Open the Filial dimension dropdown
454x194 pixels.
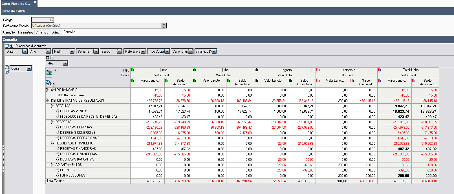point(72,52)
